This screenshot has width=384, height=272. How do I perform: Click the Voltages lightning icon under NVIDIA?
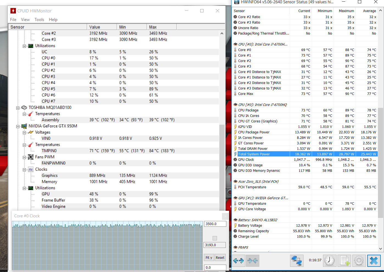(x=31, y=132)
